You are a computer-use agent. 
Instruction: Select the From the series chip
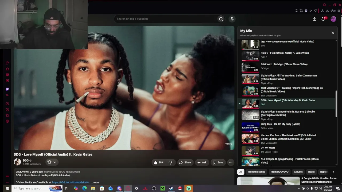pyautogui.click(x=256, y=172)
